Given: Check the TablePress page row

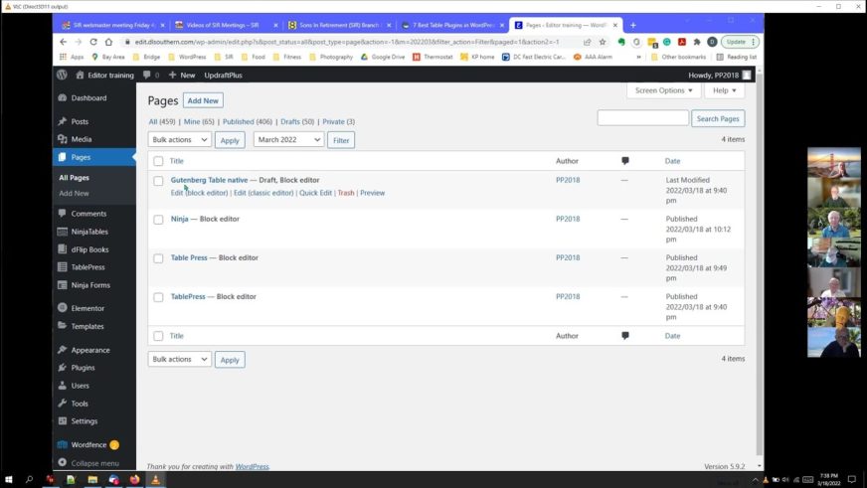Looking at the screenshot, I should click(158, 297).
